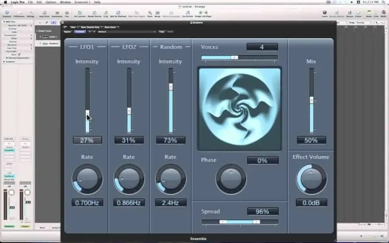Open the Drag mode dropdown
The image size is (389, 243).
(363, 22)
